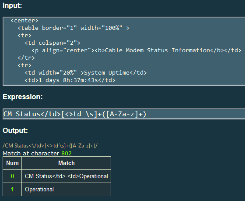Click inside the Input HTML text area

(124, 51)
